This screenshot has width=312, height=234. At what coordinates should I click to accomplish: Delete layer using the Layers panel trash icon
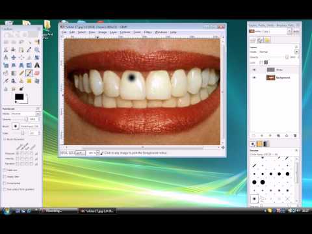click(x=295, y=136)
